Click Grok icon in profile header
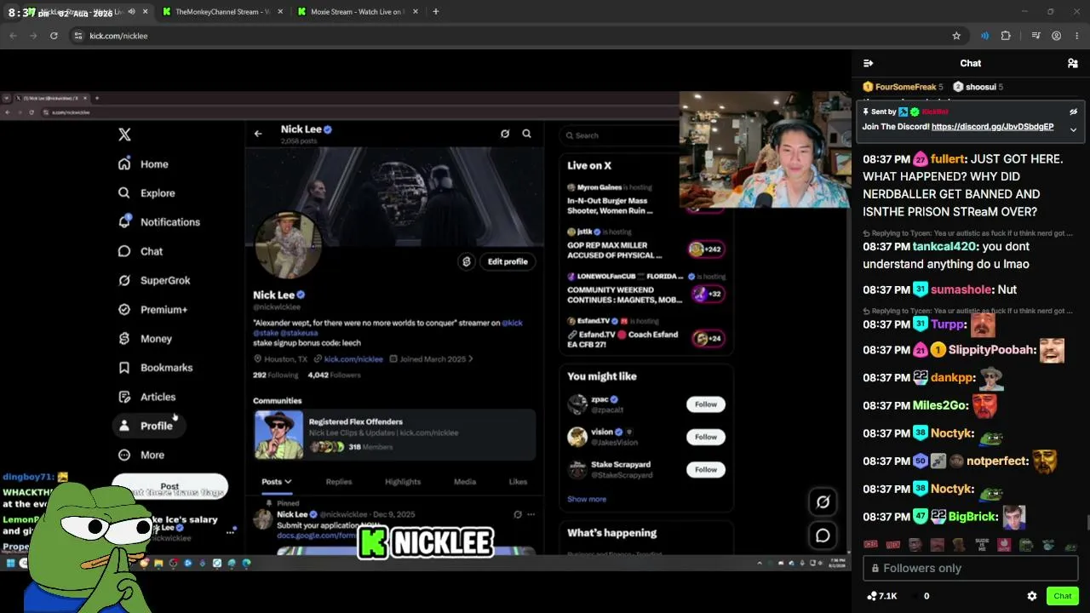Viewport: 1090px width, 613px height. tap(505, 134)
